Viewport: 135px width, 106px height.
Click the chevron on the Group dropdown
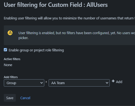point(42,83)
